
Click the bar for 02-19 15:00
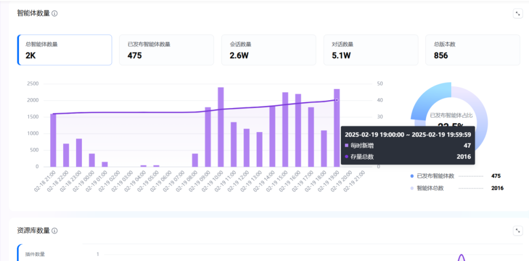point(285,130)
